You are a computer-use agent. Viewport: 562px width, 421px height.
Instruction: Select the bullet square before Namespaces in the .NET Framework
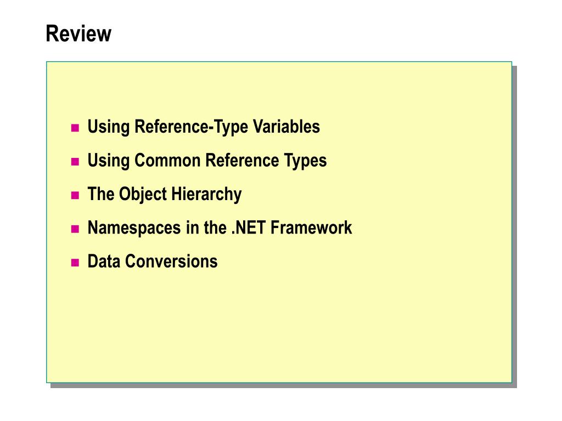[75, 229]
